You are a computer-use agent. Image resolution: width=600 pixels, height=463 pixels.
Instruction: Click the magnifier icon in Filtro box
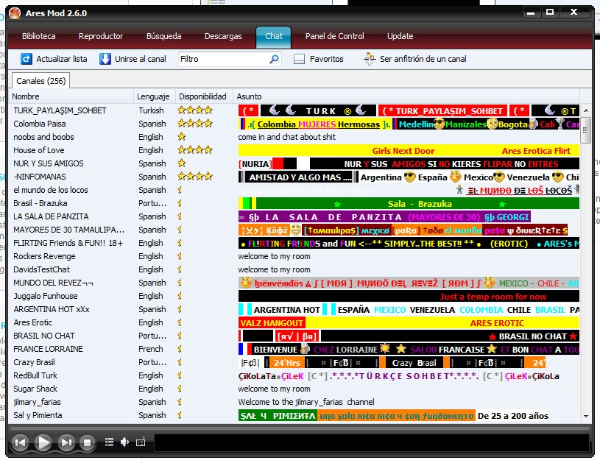pyautogui.click(x=274, y=59)
